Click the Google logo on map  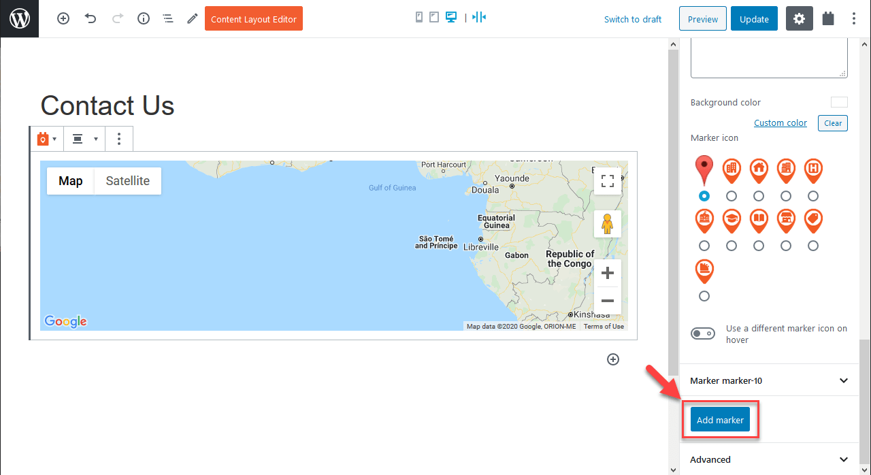pos(65,321)
